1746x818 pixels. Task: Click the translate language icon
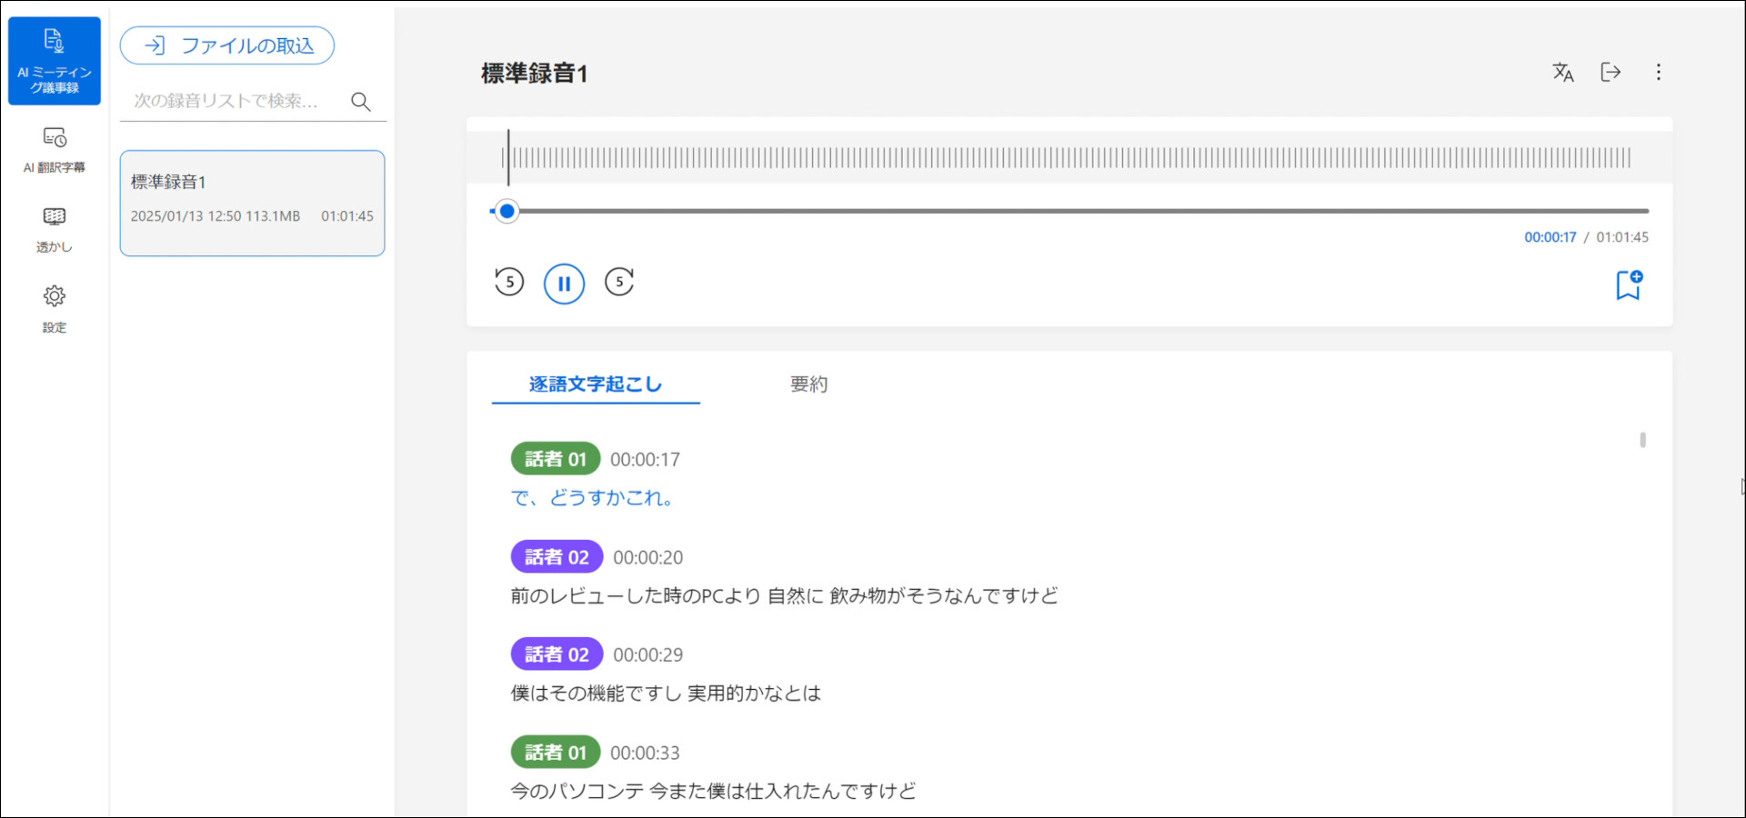pos(1562,73)
